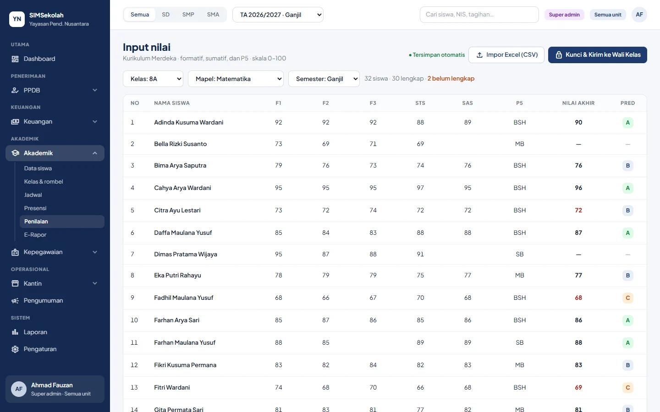Image resolution: width=660 pixels, height=412 pixels.
Task: Click Impor Excel (CSV) button
Action: tap(506, 55)
